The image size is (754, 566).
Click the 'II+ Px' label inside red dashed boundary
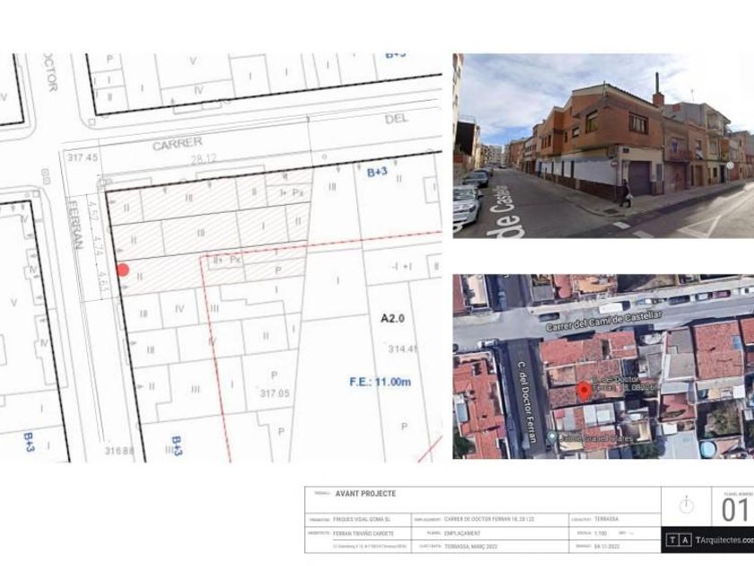[x=227, y=260]
